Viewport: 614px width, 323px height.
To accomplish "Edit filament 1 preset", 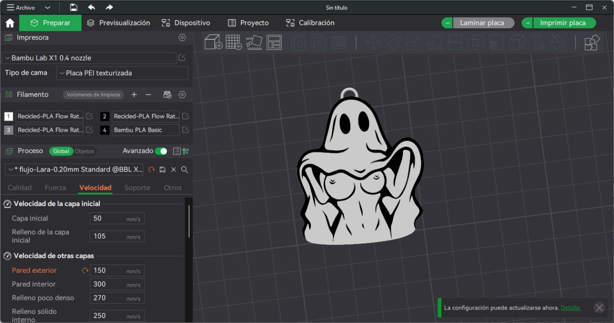I will pos(89,116).
